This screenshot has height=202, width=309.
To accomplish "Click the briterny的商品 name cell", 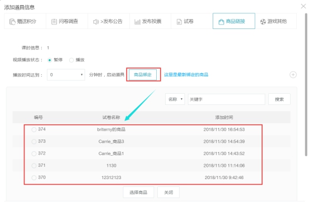I will [112, 129].
